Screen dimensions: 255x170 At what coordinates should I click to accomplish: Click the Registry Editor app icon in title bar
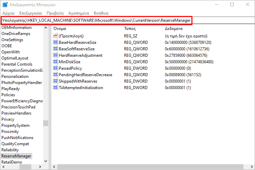(x=5, y=4)
